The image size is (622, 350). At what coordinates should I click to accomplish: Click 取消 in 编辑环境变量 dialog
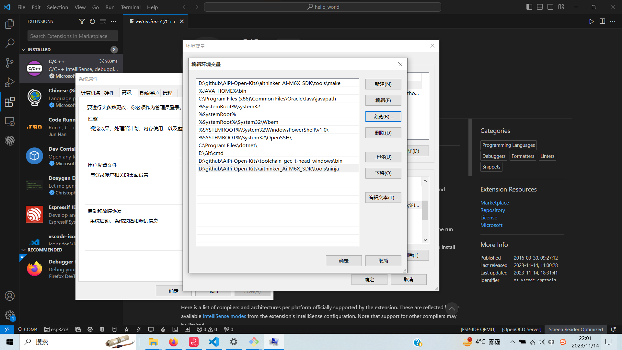[383, 261]
